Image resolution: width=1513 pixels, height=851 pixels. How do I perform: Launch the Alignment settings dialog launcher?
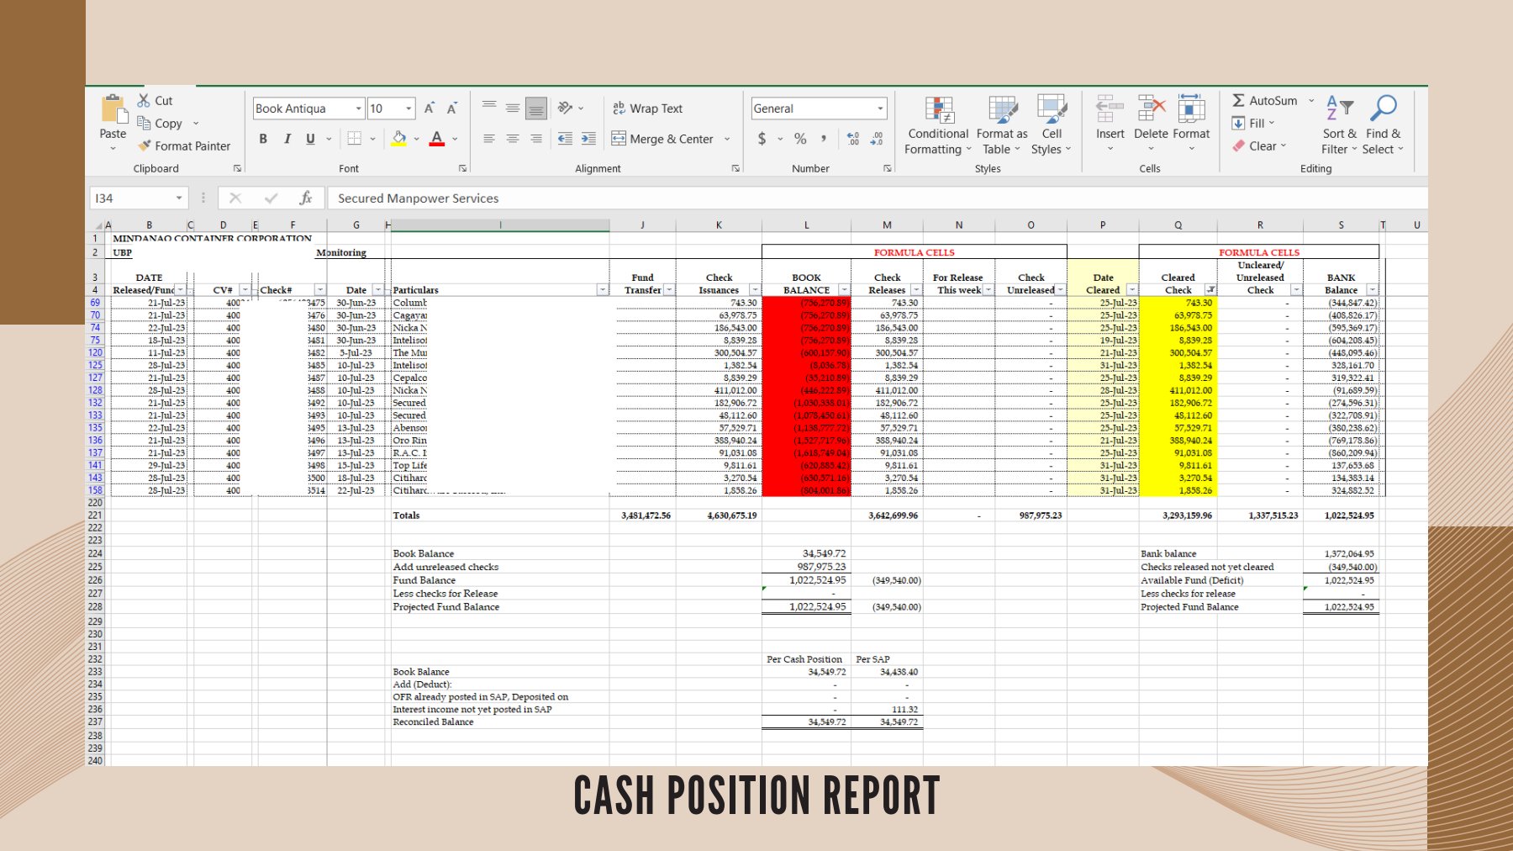735,169
